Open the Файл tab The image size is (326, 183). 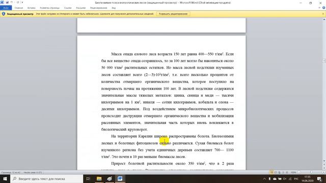(6, 8)
